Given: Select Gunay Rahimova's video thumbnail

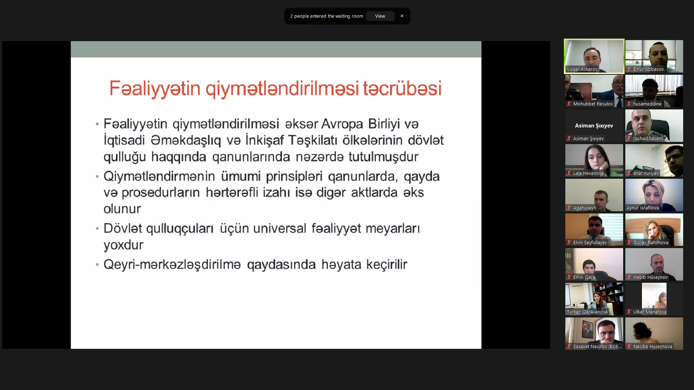Looking at the screenshot, I should 654,230.
